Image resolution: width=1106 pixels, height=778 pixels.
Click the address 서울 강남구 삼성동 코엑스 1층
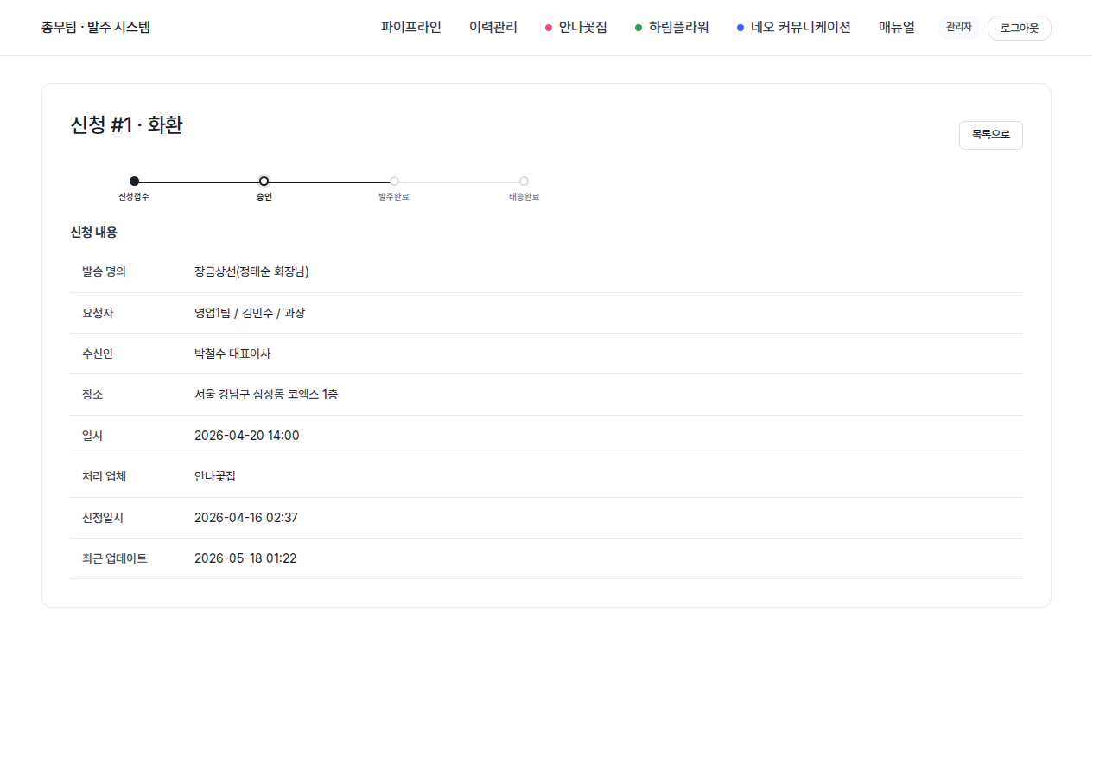click(x=266, y=394)
